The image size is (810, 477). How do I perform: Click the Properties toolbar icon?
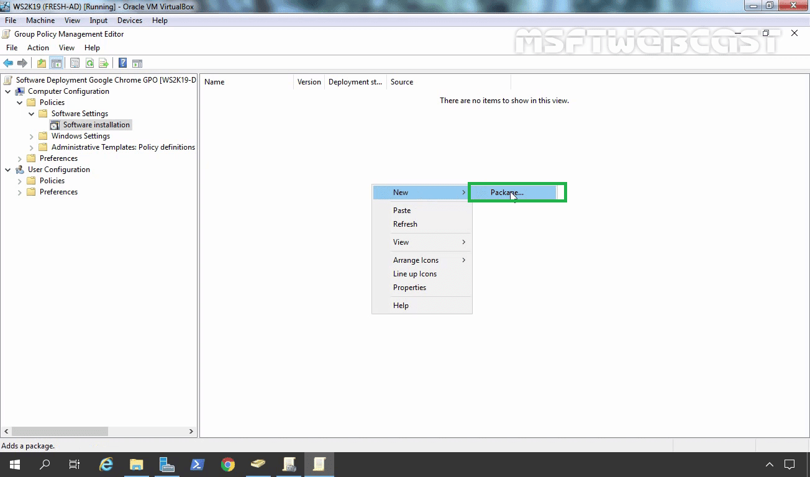[x=75, y=63]
